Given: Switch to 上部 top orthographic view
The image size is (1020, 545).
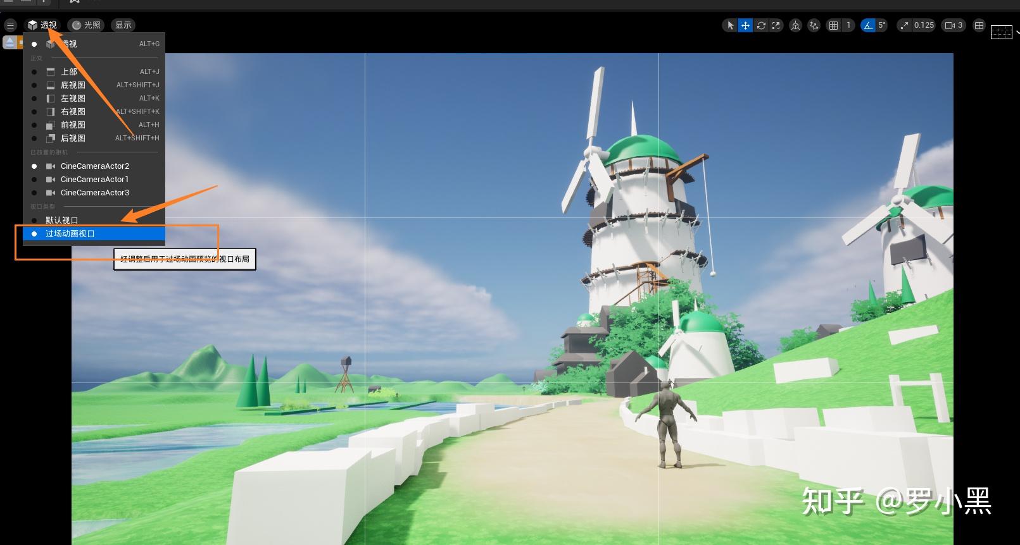Looking at the screenshot, I should (x=94, y=71).
